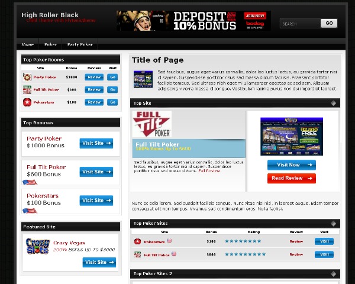Click Go button for Full Tilt Poker row

[112, 90]
